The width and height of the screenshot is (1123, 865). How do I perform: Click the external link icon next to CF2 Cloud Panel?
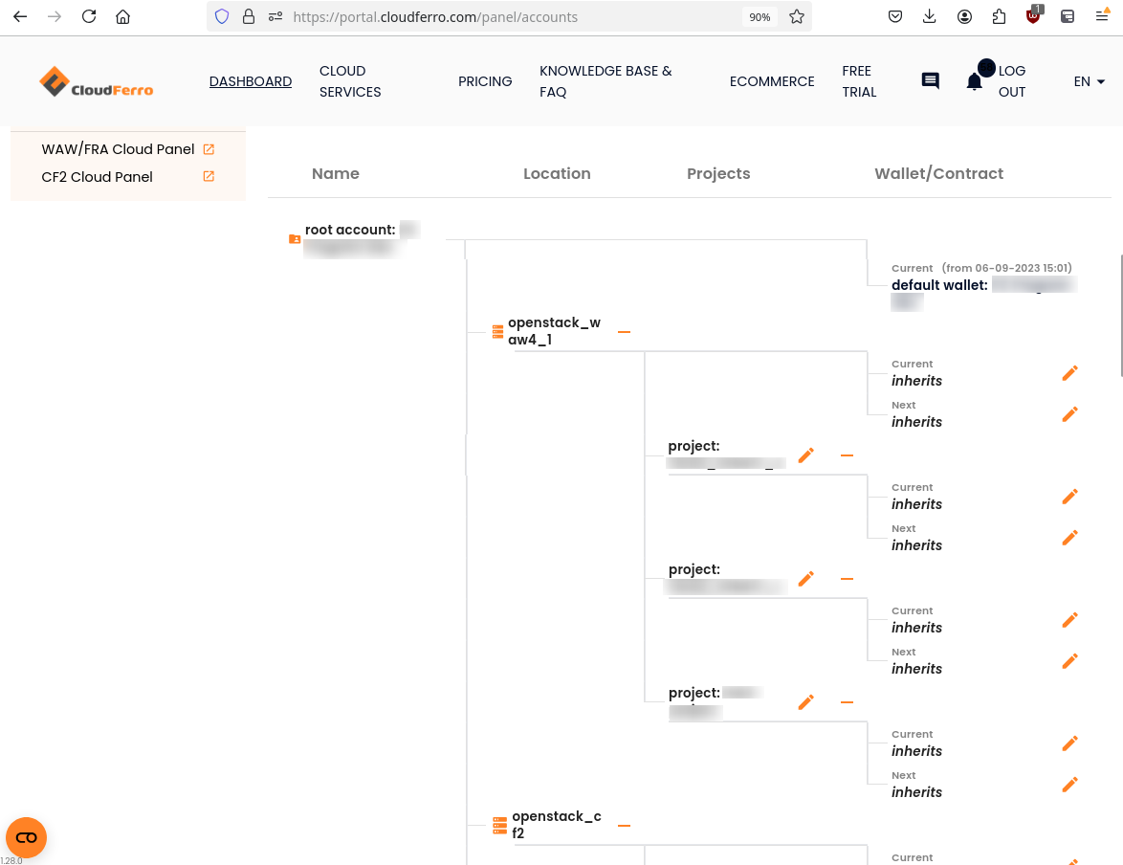(x=208, y=176)
